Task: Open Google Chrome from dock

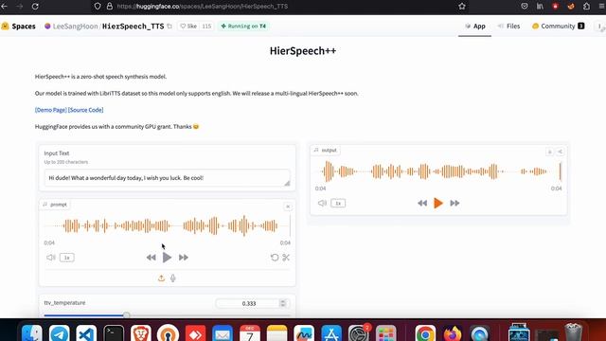Action: tap(425, 333)
